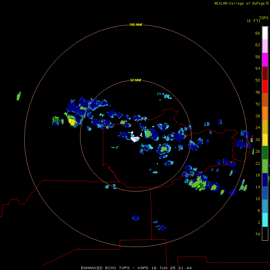270x270 pixels.
Task: Click the 38 value on the legend
Action: click(x=258, y=116)
